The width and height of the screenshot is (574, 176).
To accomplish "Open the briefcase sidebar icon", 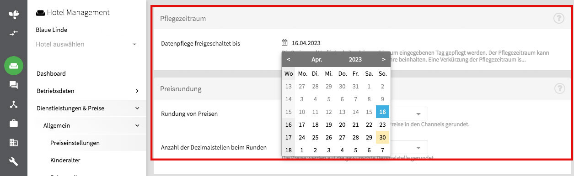I will [x=14, y=123].
